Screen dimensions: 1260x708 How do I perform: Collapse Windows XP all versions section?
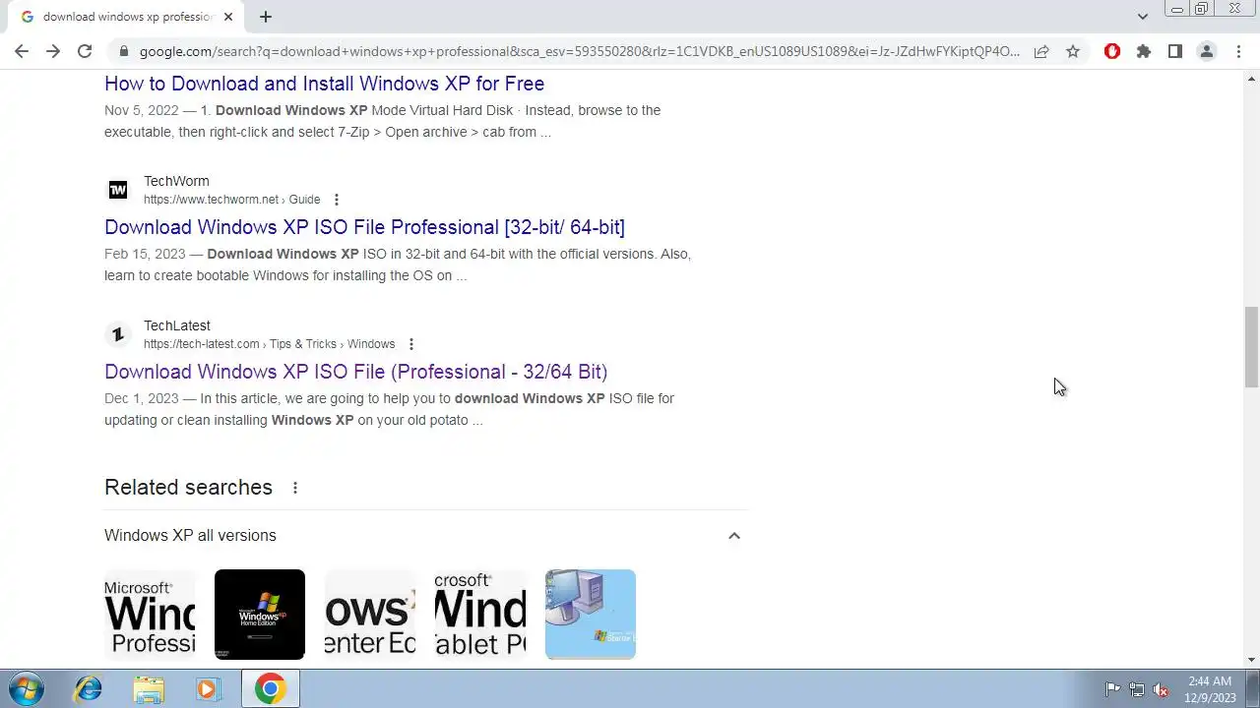coord(734,536)
